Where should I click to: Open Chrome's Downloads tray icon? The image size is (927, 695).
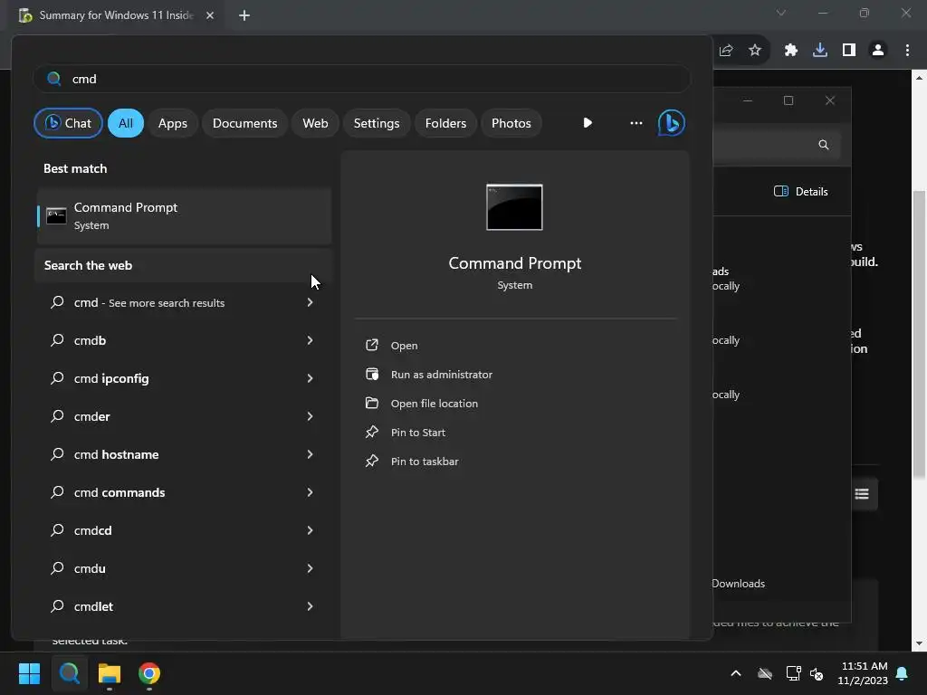pos(820,51)
